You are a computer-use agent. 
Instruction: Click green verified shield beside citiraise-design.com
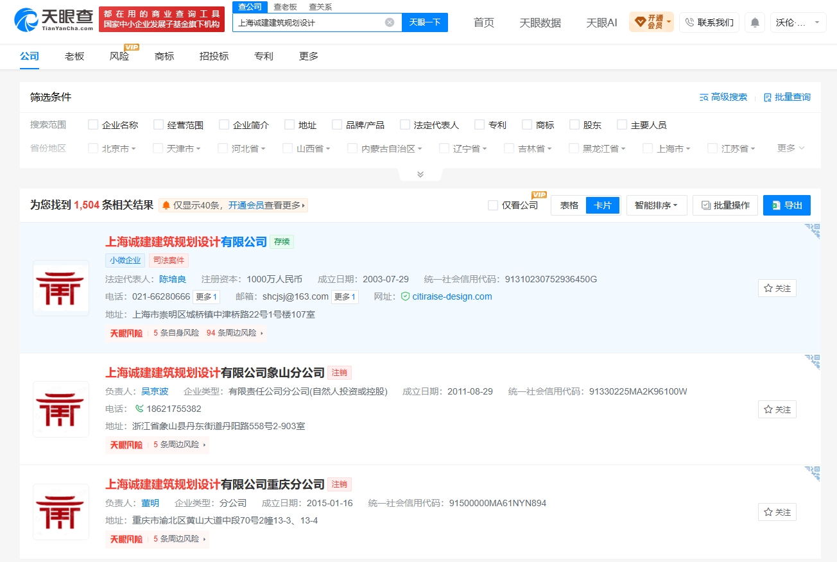click(x=405, y=296)
